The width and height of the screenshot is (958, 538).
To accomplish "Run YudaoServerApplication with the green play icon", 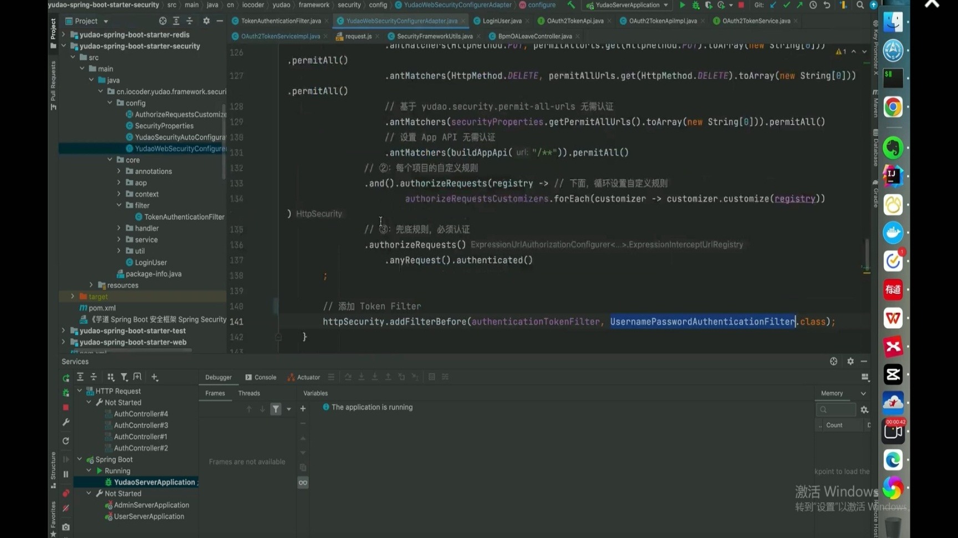I will (x=682, y=5).
